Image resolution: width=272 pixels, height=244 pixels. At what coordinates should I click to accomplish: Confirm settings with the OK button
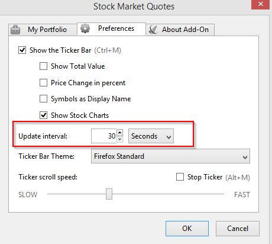[x=187, y=229]
